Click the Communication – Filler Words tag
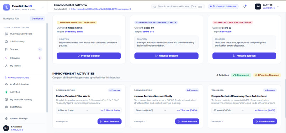Screen dimensions: 286x133 pyautogui.click(x=77, y=23)
